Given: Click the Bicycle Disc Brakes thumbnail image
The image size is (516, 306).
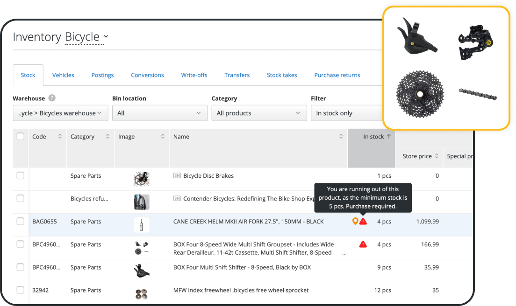Looking at the screenshot, I should tap(141, 178).
